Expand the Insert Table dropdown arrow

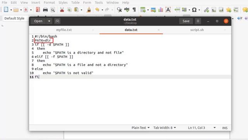pyautogui.click(x=148, y=10)
